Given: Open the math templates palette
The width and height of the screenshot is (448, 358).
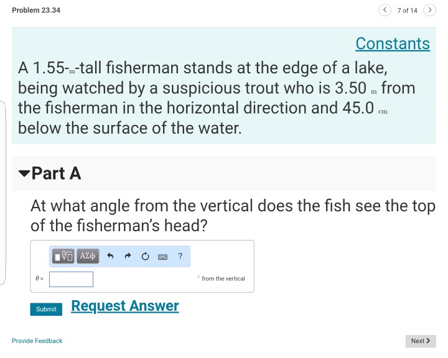Looking at the screenshot, I should click(x=63, y=256).
